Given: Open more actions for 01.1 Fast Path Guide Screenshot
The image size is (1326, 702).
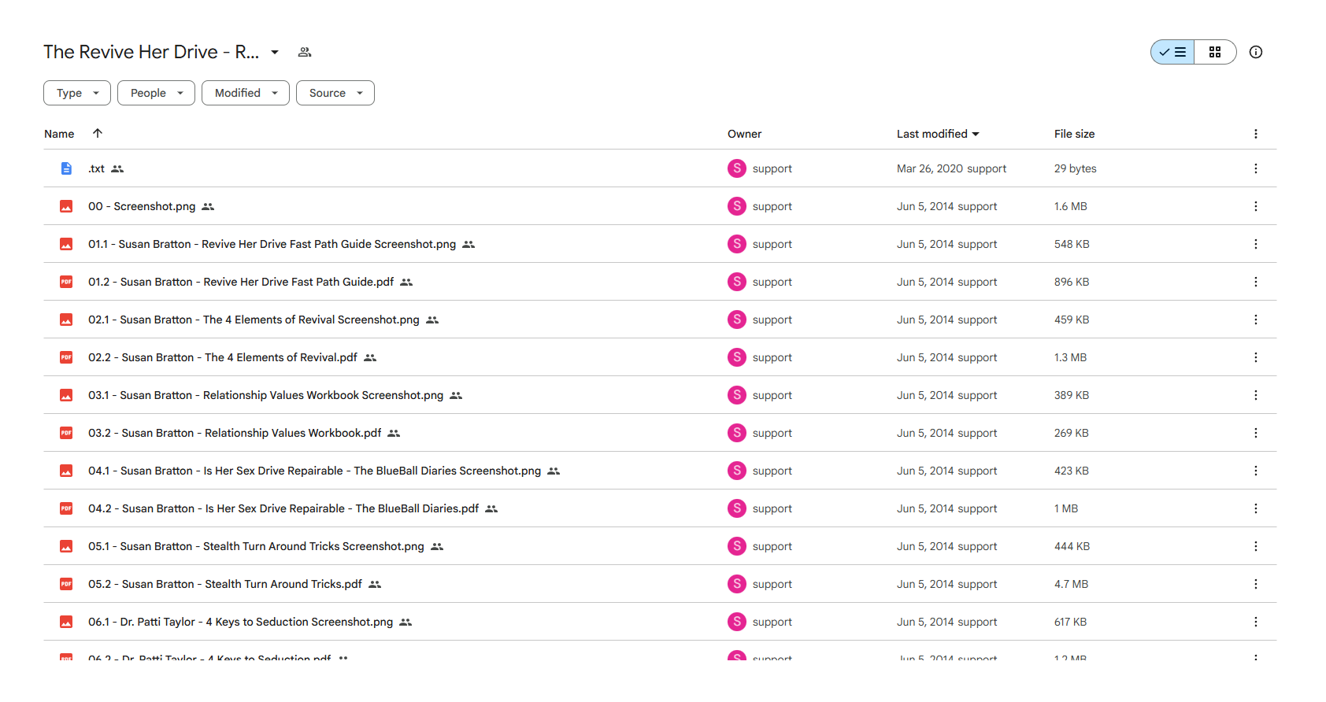Looking at the screenshot, I should (1256, 244).
